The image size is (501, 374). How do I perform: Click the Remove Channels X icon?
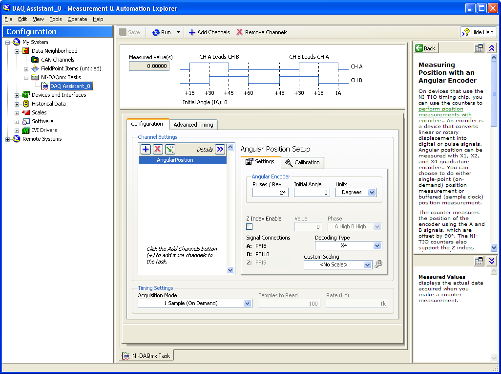pyautogui.click(x=239, y=32)
